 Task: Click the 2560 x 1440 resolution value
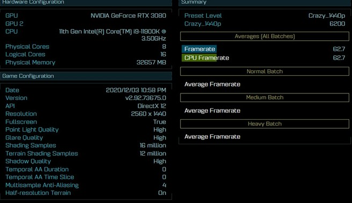point(149,114)
